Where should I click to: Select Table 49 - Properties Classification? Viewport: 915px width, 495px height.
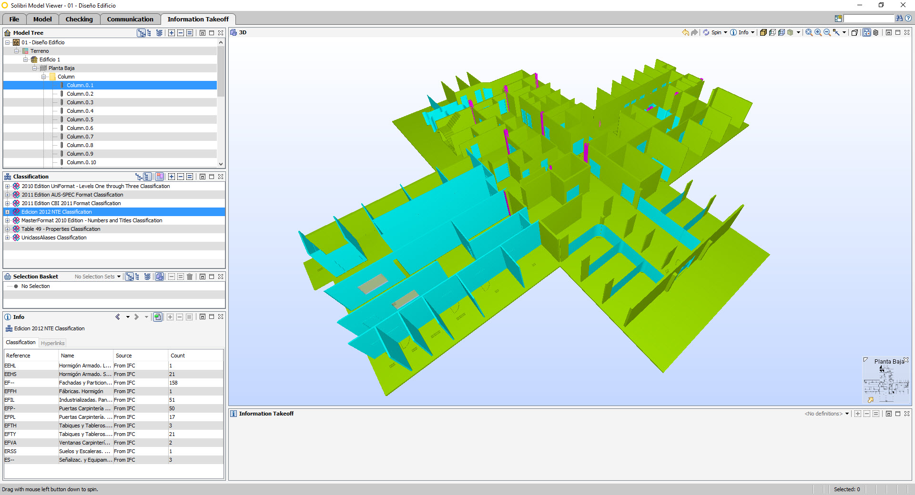click(x=61, y=229)
